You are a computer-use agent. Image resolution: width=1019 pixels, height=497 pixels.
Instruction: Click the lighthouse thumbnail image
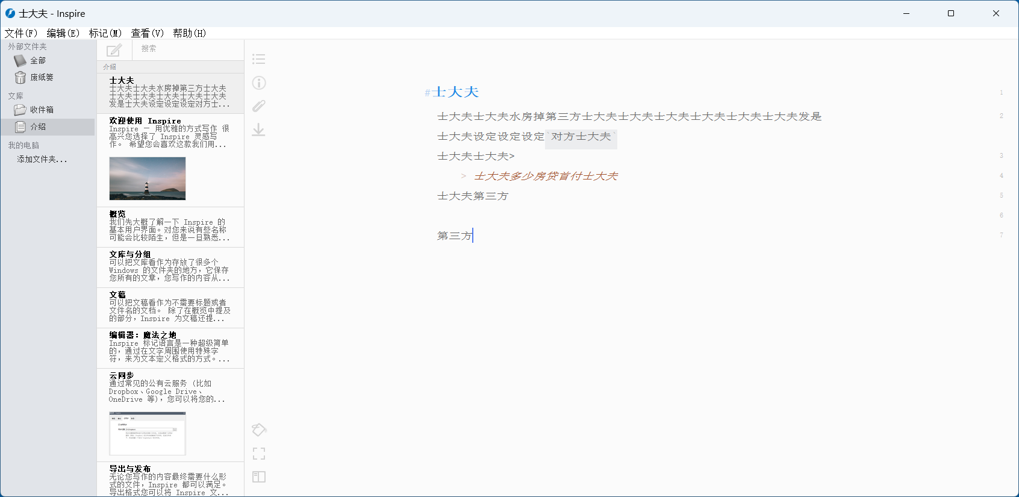148,178
